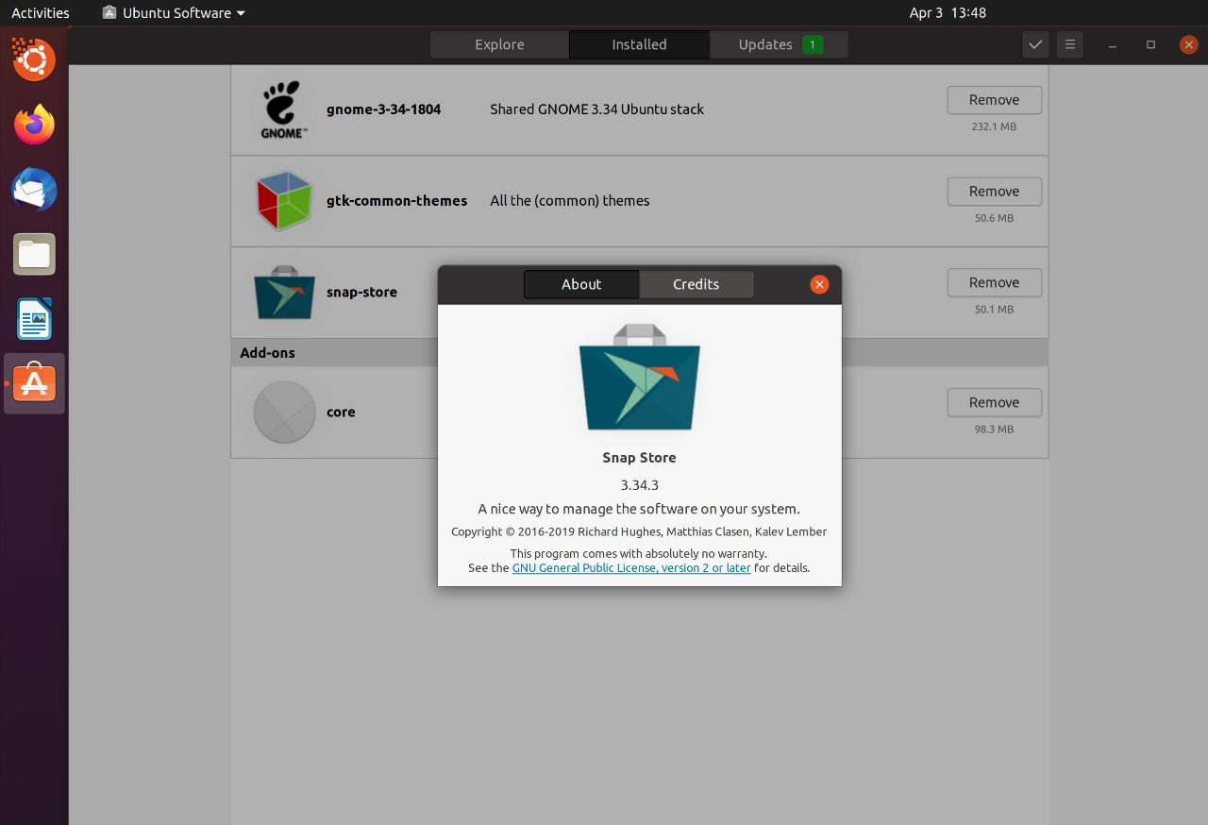Open the Updates tab
Viewport: 1208px width, 825px height.
[x=779, y=44]
